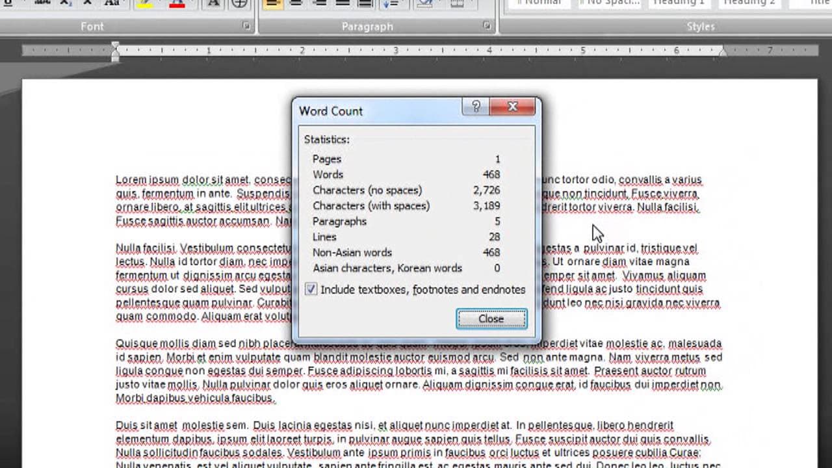This screenshot has width=832, height=468.
Task: Apply subscript formatting from the ribbon
Action: click(x=66, y=3)
